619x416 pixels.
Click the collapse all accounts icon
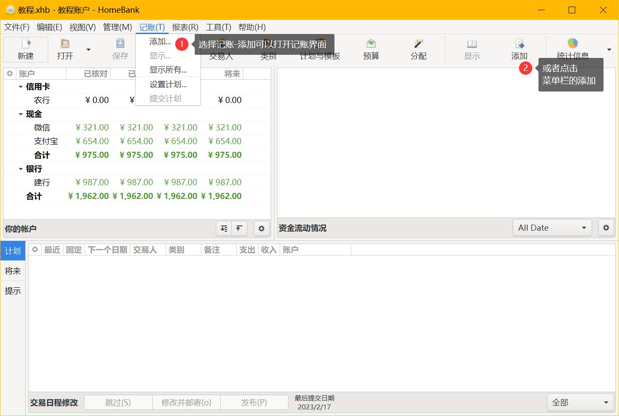click(239, 229)
